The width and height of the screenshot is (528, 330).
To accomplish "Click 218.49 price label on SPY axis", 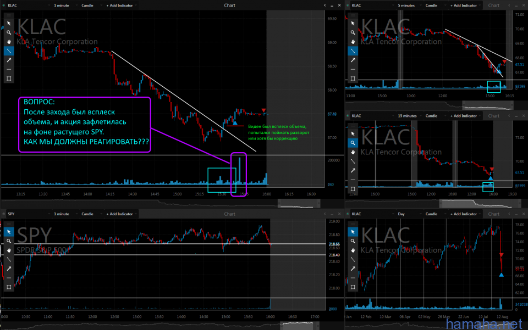I will pyautogui.click(x=334, y=255).
